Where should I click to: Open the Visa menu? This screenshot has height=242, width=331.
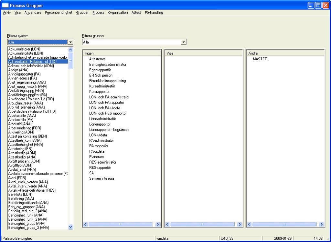coord(17,13)
